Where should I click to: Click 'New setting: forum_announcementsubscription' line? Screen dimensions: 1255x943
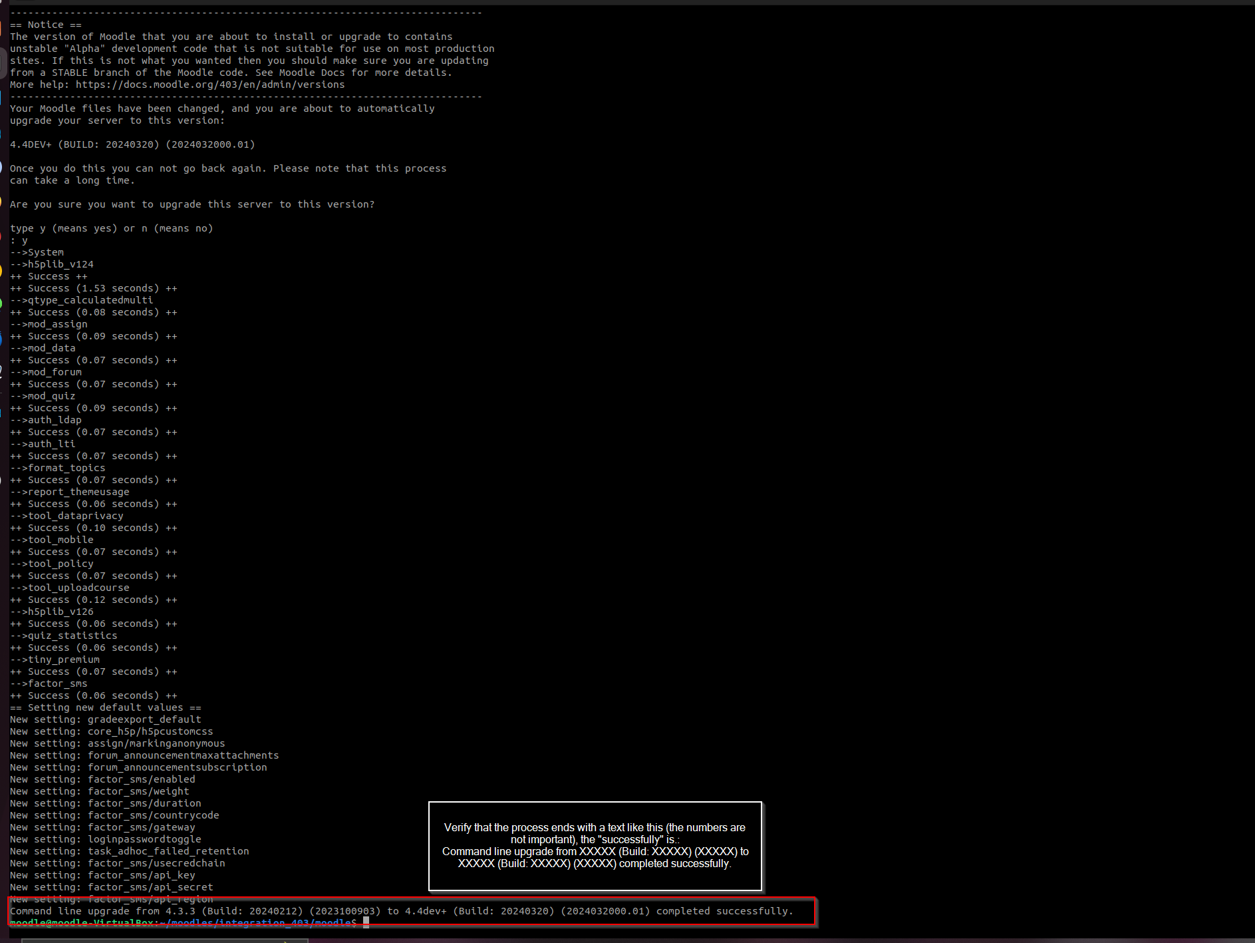pos(138,767)
